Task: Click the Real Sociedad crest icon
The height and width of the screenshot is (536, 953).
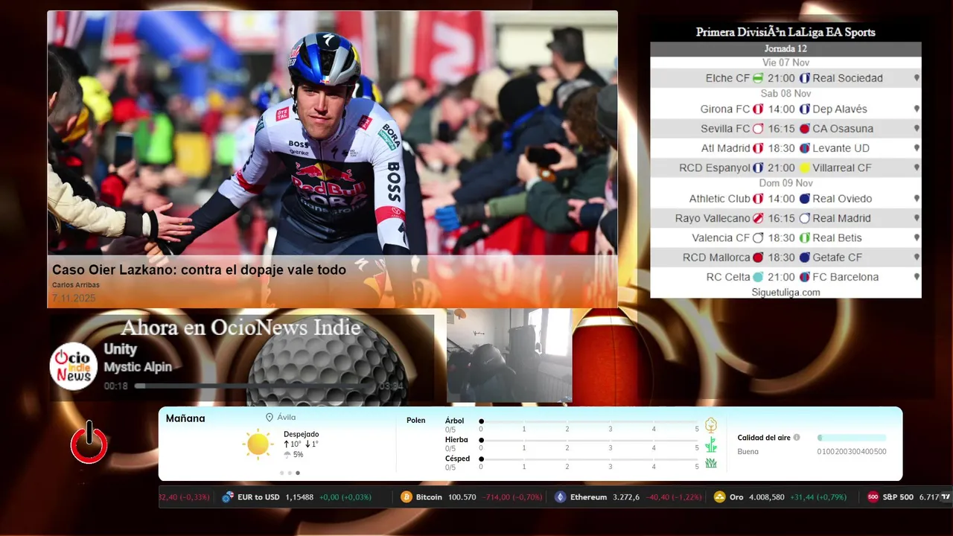Action: point(804,78)
